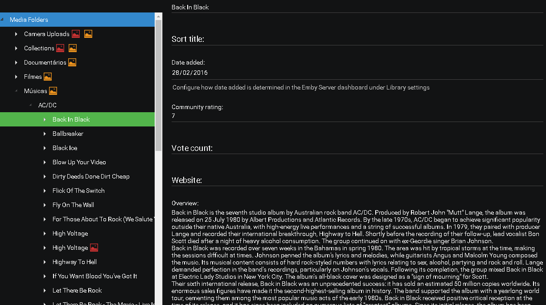The image size is (546, 305).
Task: Expand the Ballbreaker album arrow
Action: [45, 134]
